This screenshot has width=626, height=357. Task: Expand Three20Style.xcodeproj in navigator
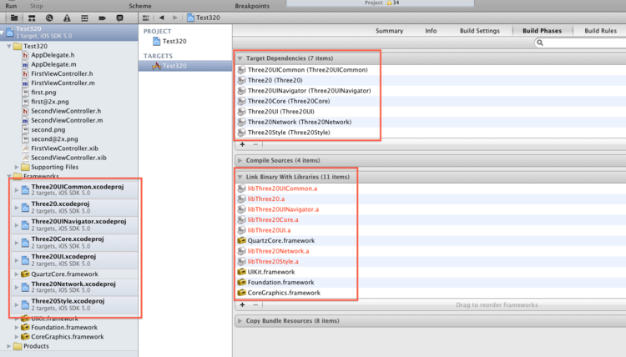coord(17,304)
